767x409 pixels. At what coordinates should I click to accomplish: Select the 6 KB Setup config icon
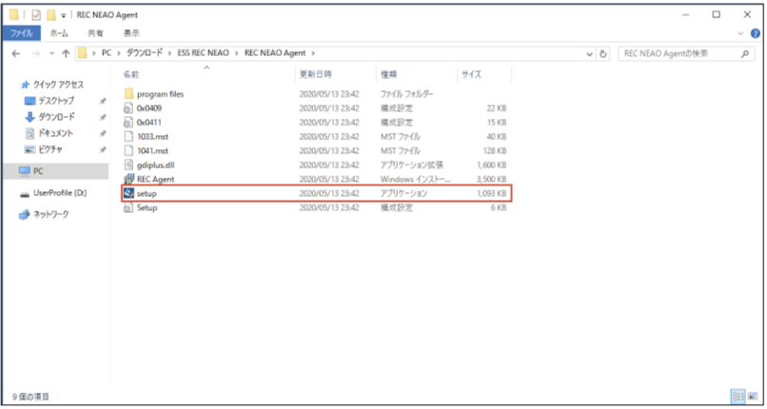coord(128,207)
